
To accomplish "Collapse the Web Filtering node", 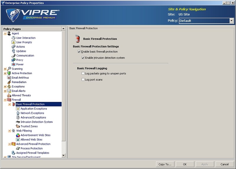I will 9,131.
